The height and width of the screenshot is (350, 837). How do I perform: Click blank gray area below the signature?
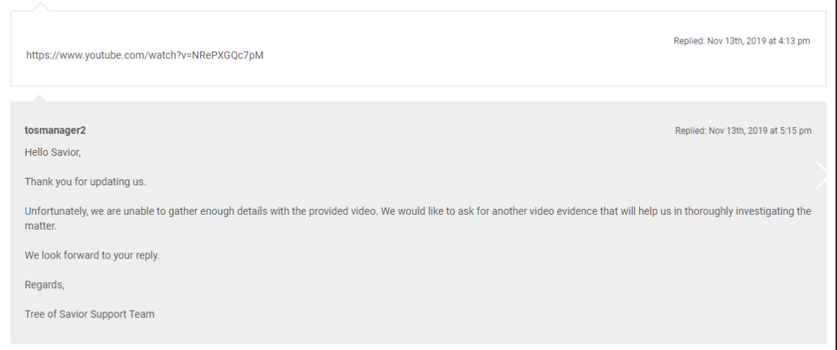(443, 331)
